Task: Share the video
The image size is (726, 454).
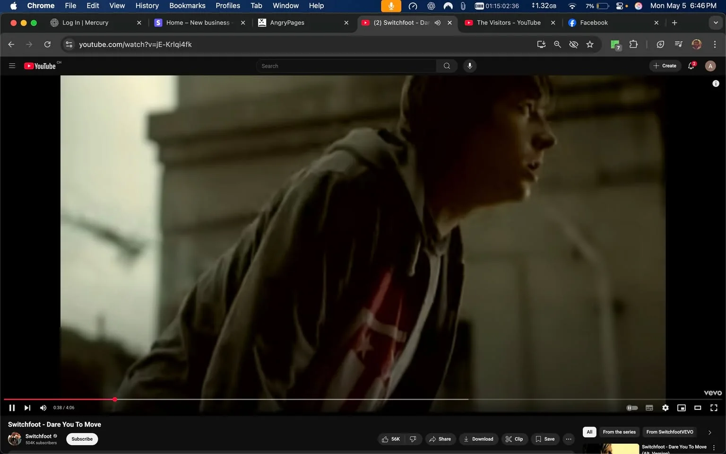Action: 440,439
